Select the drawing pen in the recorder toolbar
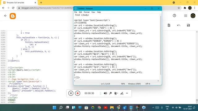 [x=122, y=93]
